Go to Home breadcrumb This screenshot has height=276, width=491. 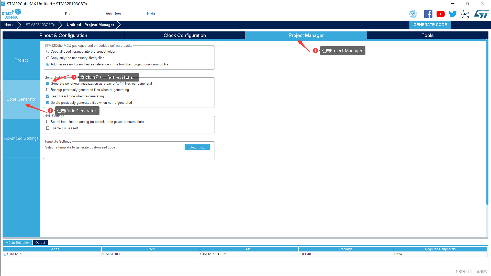click(x=9, y=25)
